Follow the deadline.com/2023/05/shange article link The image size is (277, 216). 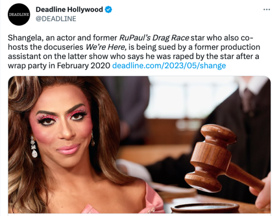(x=169, y=65)
